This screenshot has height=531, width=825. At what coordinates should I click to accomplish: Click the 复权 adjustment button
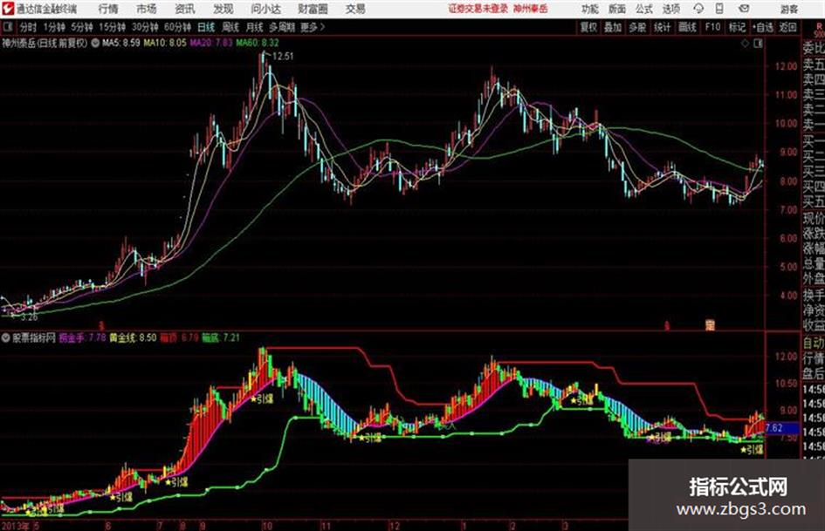(x=588, y=27)
